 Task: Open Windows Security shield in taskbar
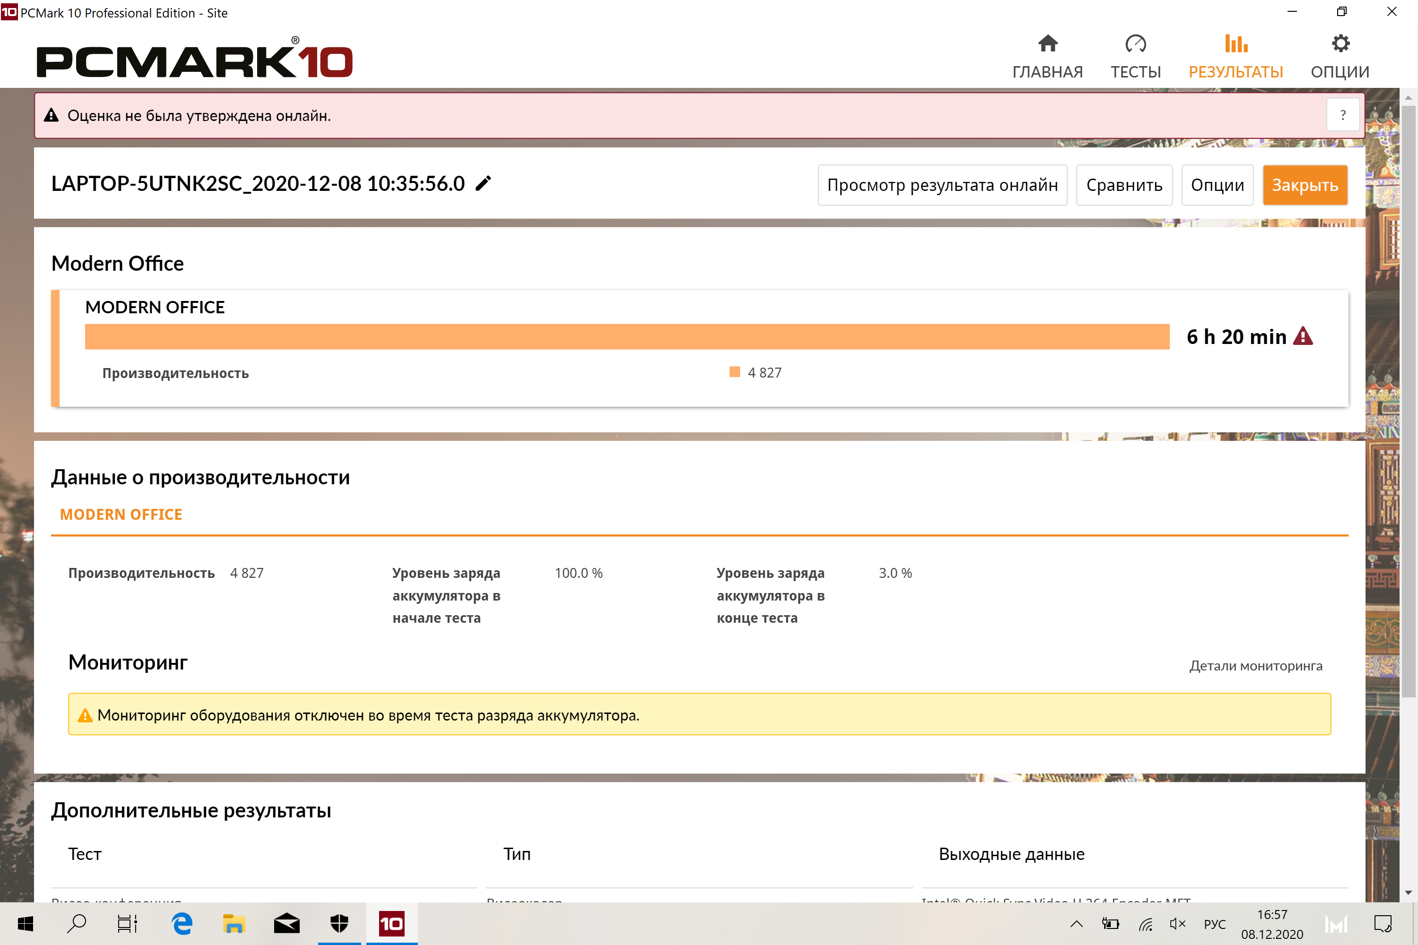(x=339, y=923)
